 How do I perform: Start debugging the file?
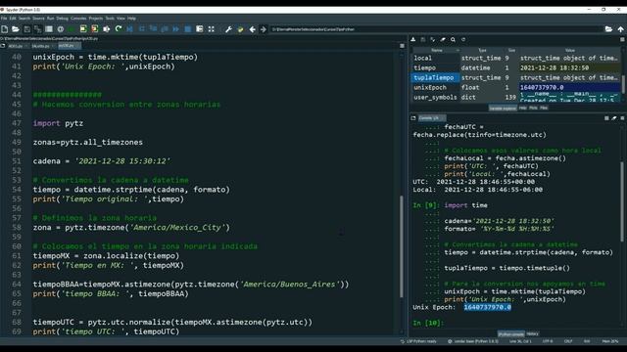coord(129,29)
